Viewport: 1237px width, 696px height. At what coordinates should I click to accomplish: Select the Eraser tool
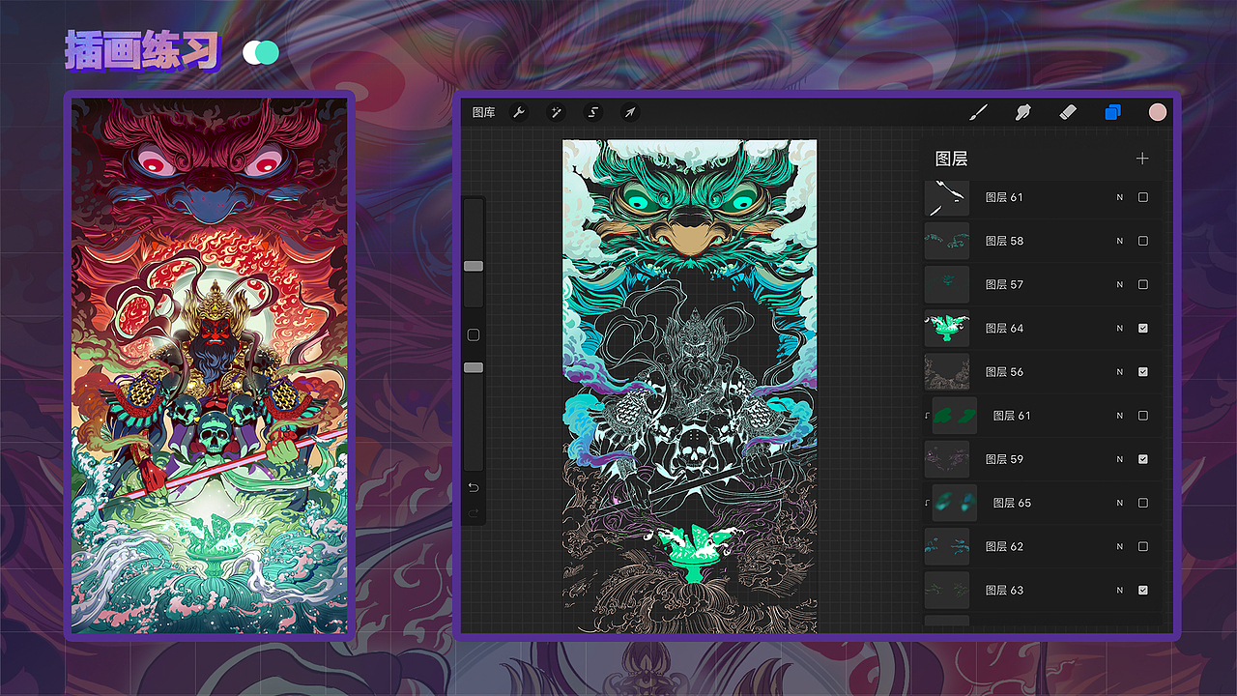click(1068, 113)
